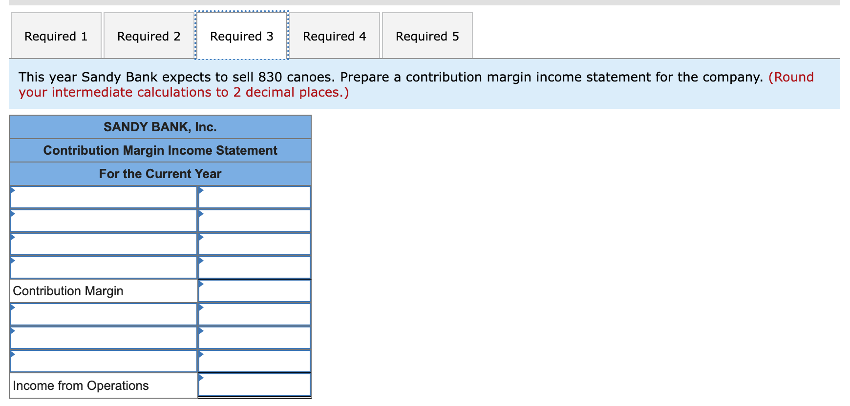The width and height of the screenshot is (850, 406).
Task: Click the second row amount input field
Action: [x=254, y=220]
